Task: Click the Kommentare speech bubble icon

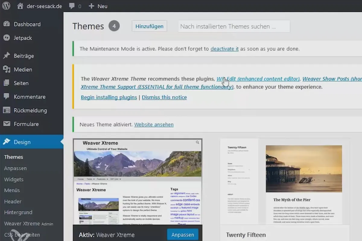Action: 7,97
